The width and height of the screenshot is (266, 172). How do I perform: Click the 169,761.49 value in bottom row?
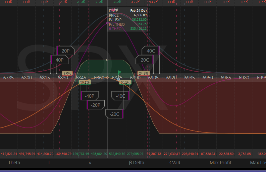[x=81, y=154]
